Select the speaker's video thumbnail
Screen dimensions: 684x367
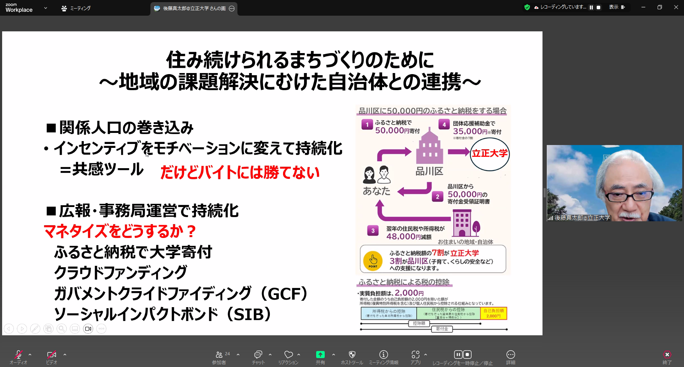(x=614, y=183)
